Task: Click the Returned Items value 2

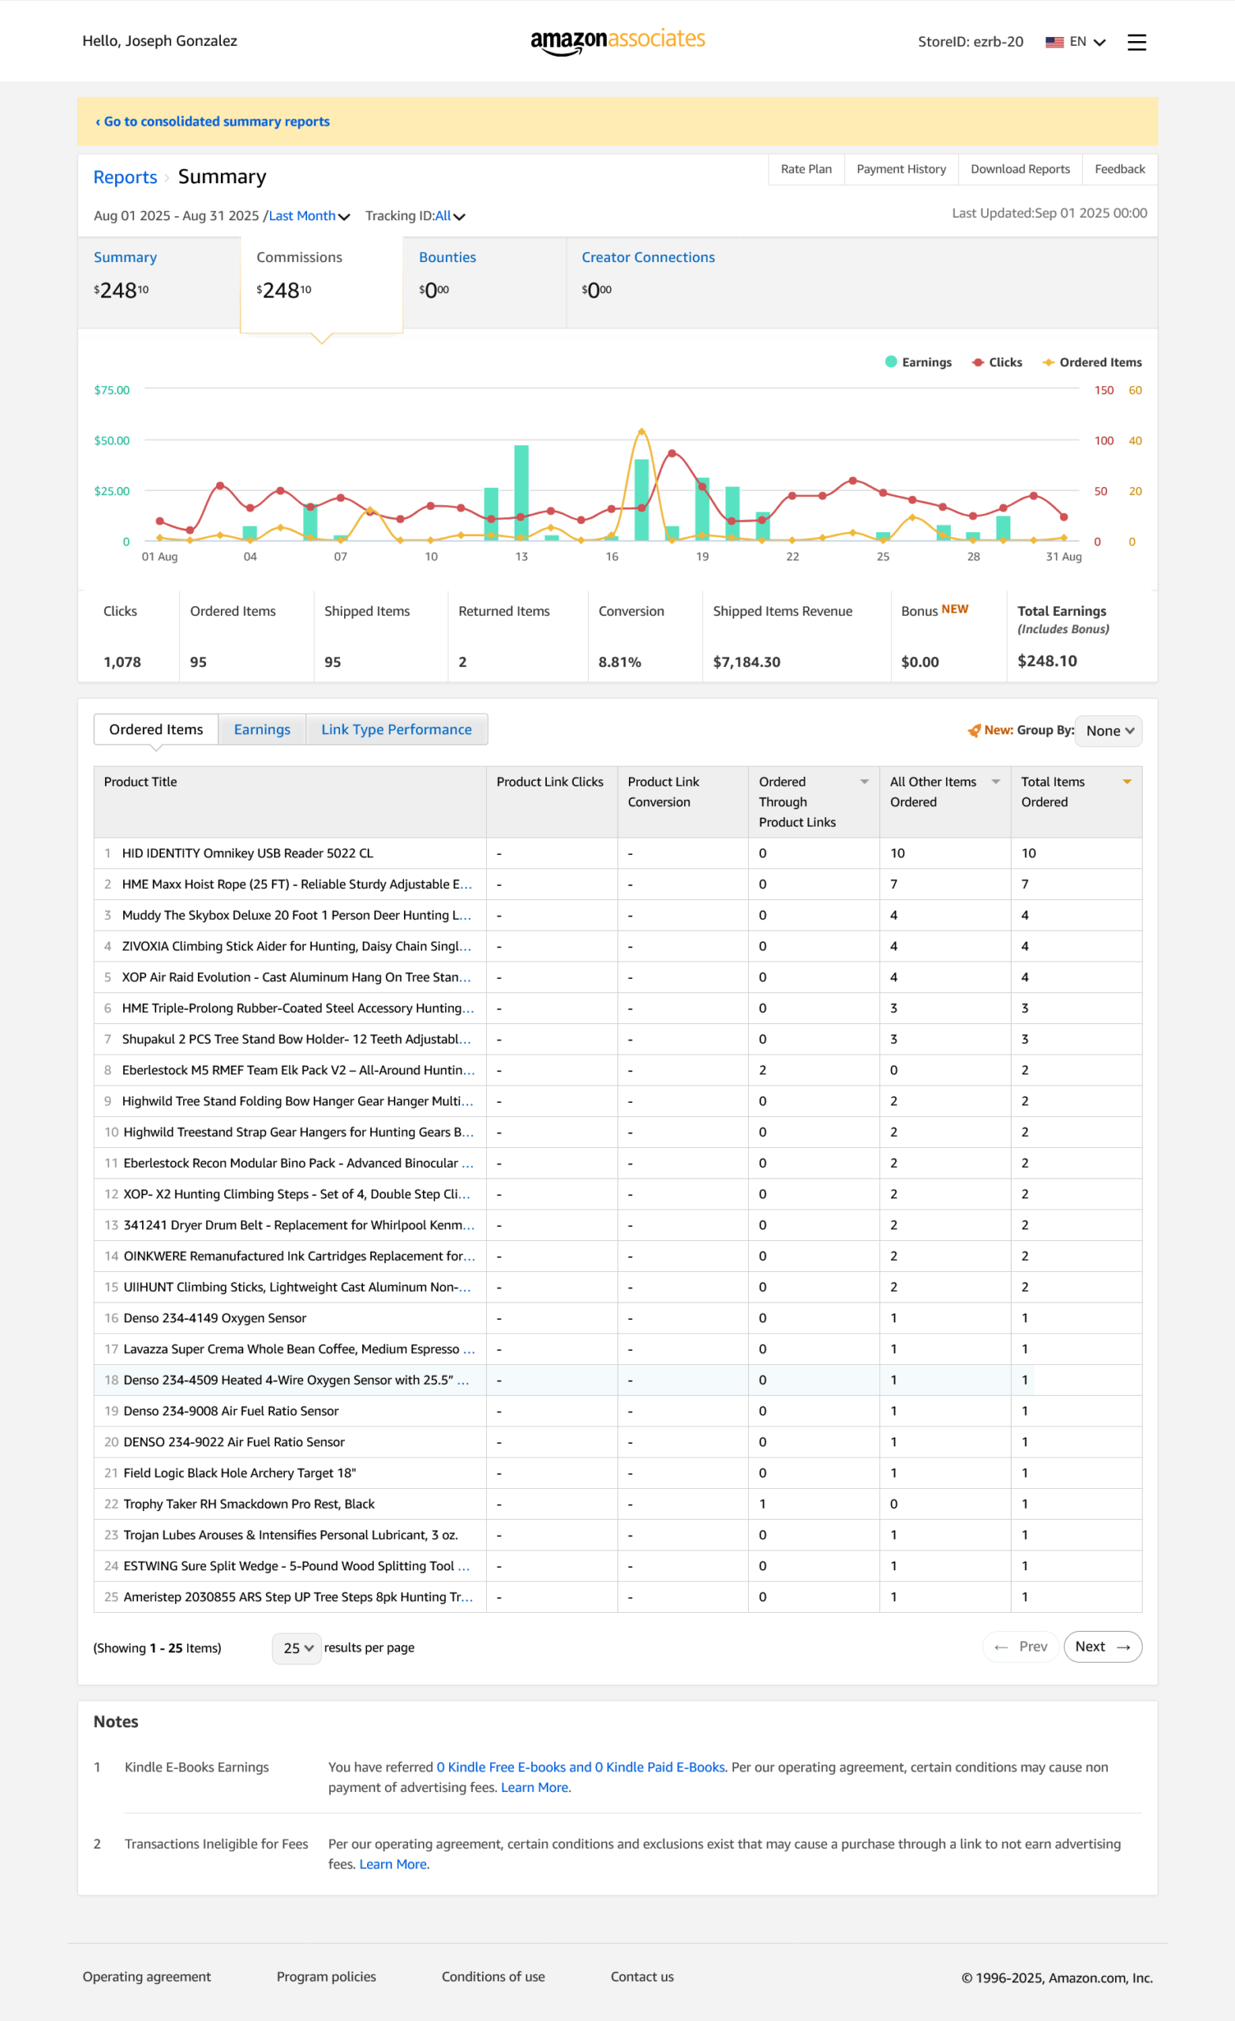Action: coord(462,662)
